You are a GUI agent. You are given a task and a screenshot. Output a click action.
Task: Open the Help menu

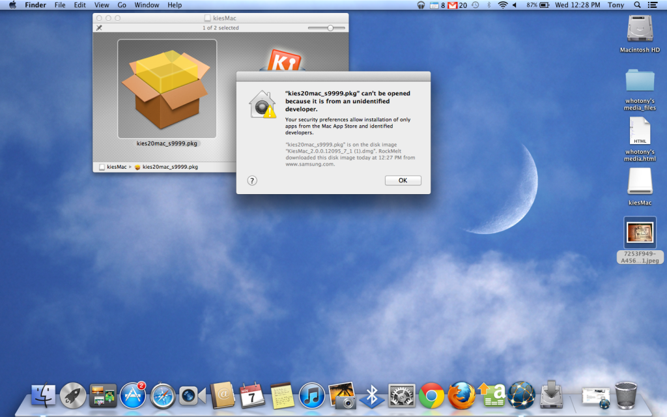click(175, 5)
